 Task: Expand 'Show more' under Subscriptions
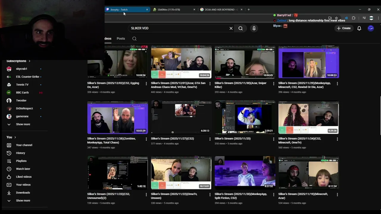coord(23,124)
